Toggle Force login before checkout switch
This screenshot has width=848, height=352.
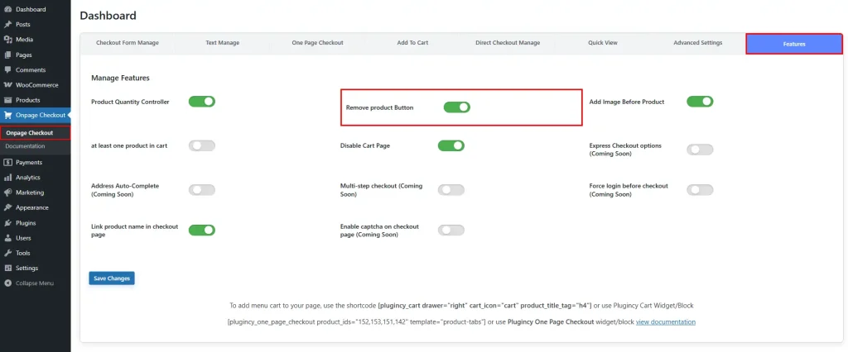click(700, 190)
